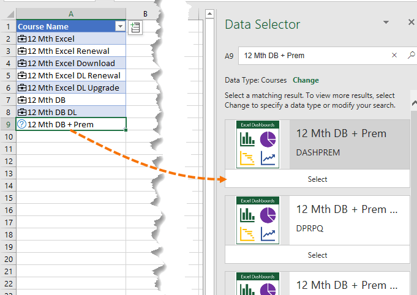Click data type icon in cell A7
417x295 pixels.
click(x=22, y=100)
